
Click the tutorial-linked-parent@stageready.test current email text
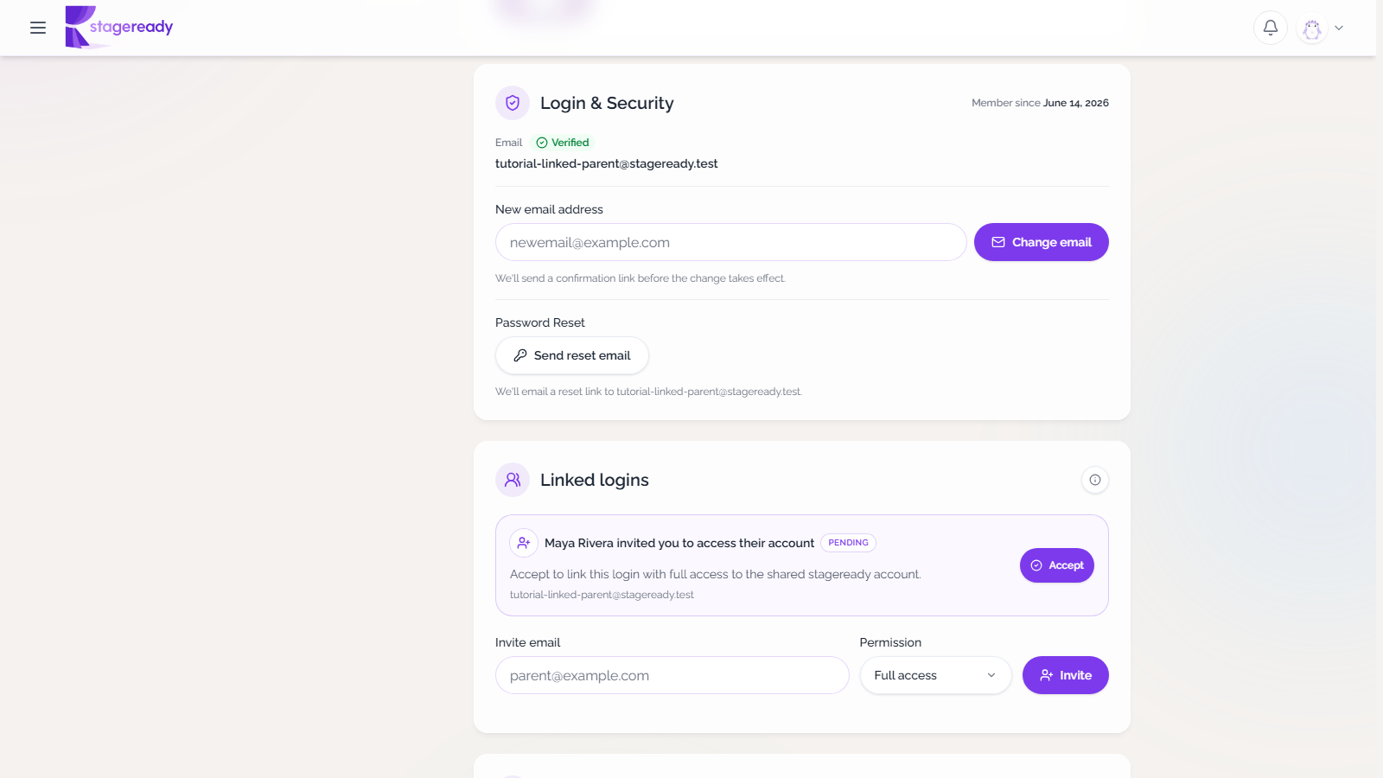coord(607,163)
